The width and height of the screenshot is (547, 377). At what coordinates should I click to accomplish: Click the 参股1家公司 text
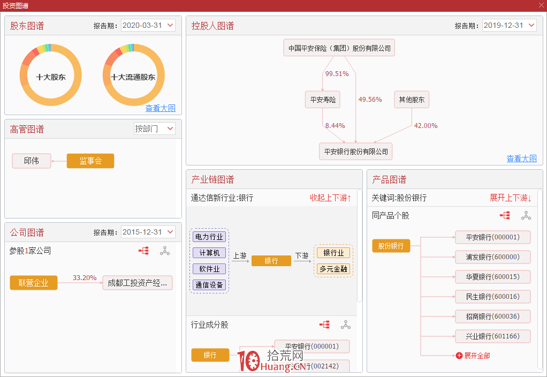point(30,251)
